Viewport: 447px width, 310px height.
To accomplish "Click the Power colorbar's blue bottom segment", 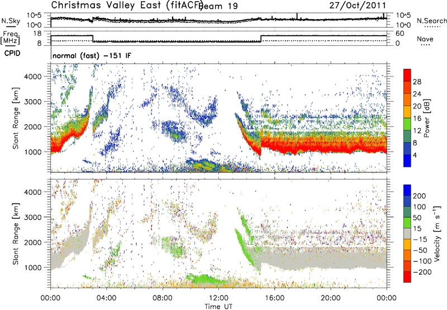I will pos(407,161).
